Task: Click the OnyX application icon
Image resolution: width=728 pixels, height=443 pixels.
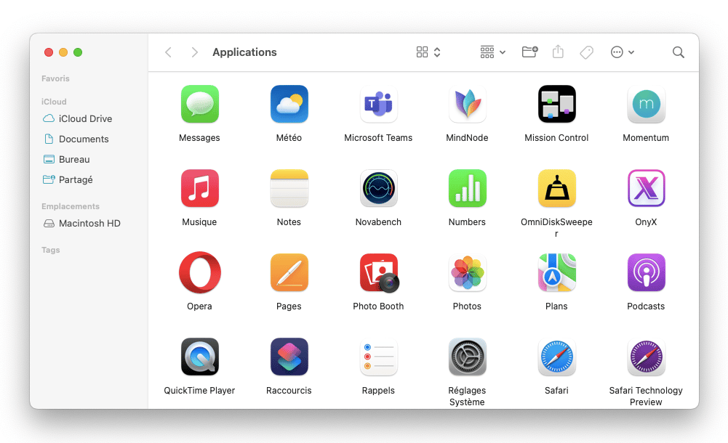Action: coord(646,189)
